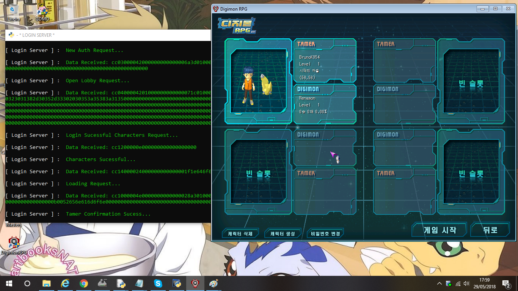518x291 pixels.
Task: Click 'Open Lobby Request...' console line
Action: (x=97, y=81)
